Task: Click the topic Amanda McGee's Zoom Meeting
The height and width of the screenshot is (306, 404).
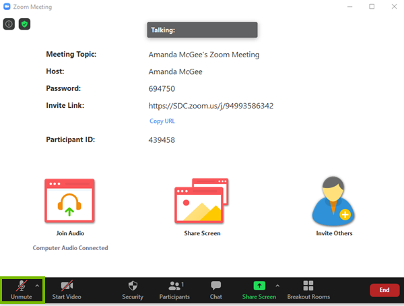Action: pyautogui.click(x=204, y=55)
